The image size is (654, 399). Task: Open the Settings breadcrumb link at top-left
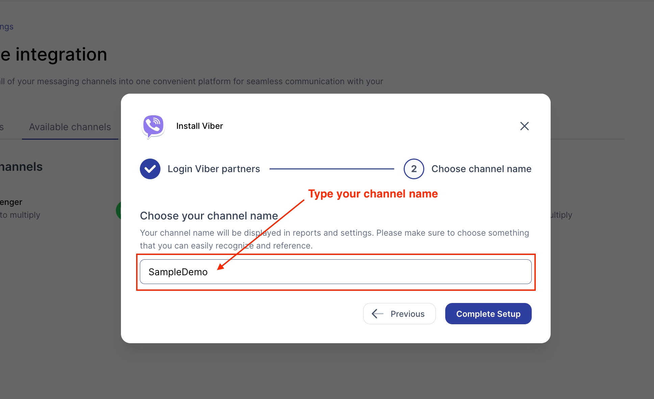(x=6, y=27)
